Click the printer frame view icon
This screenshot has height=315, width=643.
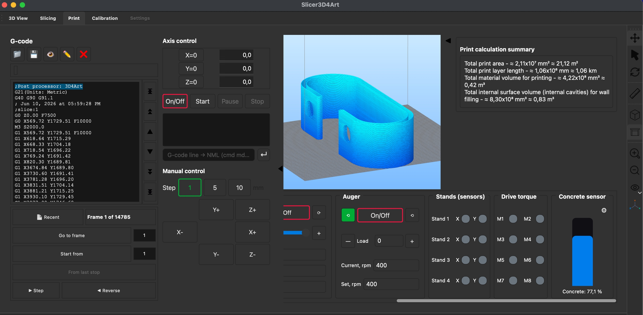pos(635,132)
